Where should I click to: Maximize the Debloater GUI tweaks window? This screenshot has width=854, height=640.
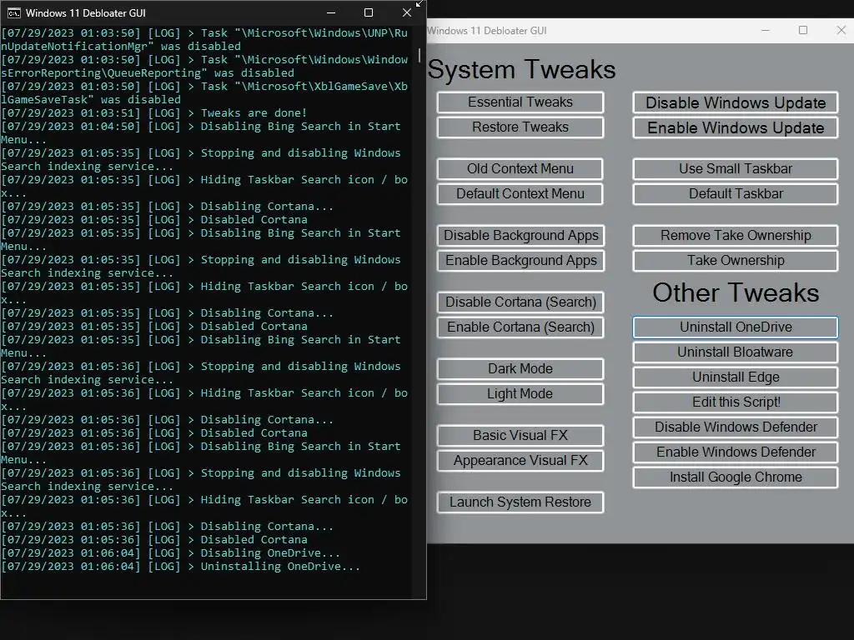tap(803, 31)
